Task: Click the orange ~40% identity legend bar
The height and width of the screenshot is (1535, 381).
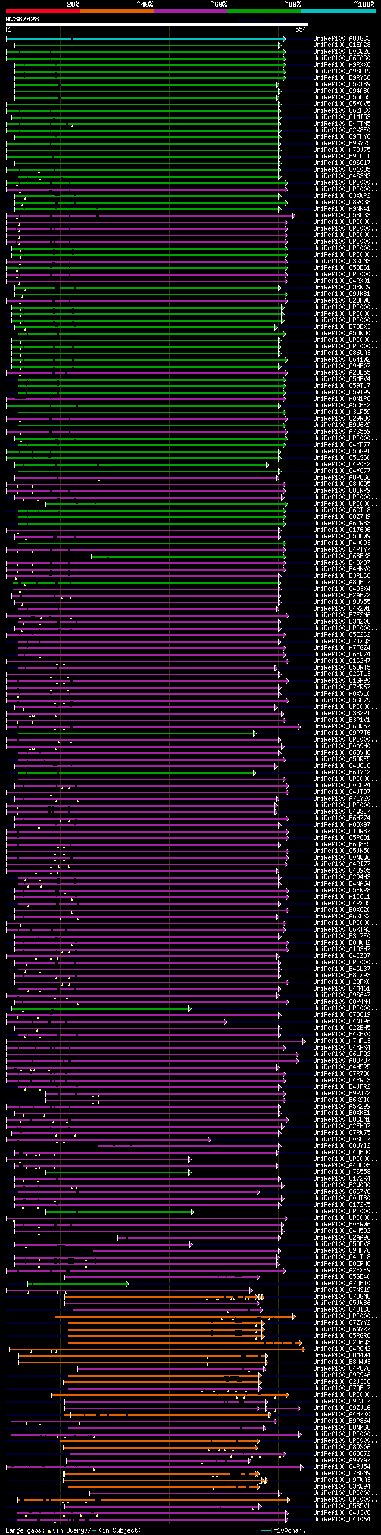Action: [116, 10]
